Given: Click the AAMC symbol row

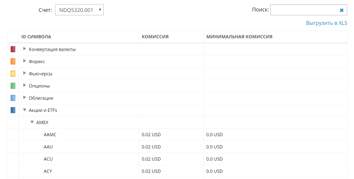Looking at the screenshot, I should coord(177,135).
